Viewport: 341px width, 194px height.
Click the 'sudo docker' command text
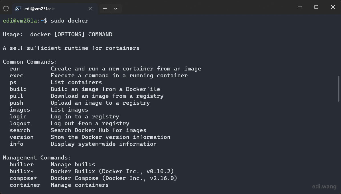coord(70,21)
